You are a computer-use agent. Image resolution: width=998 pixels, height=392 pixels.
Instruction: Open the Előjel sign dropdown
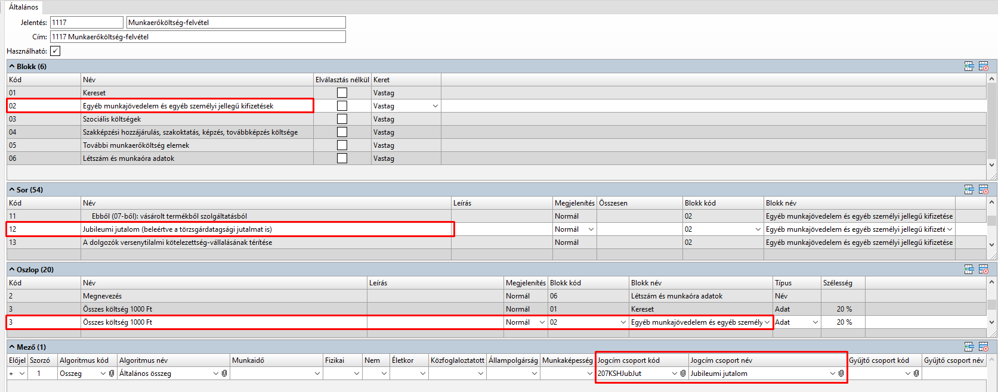[22, 374]
